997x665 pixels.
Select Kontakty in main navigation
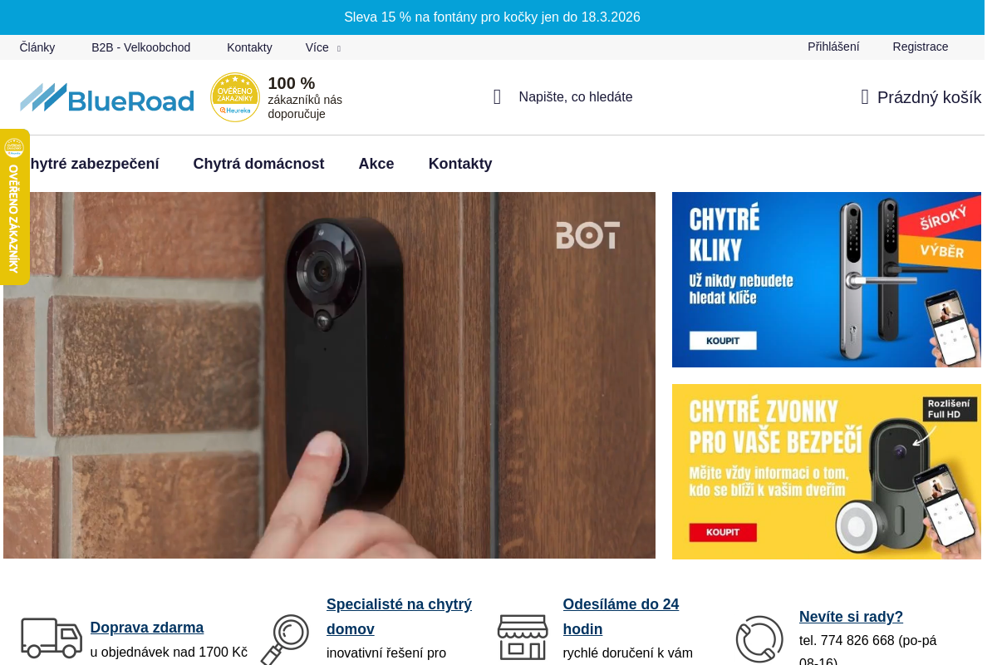[460, 164]
